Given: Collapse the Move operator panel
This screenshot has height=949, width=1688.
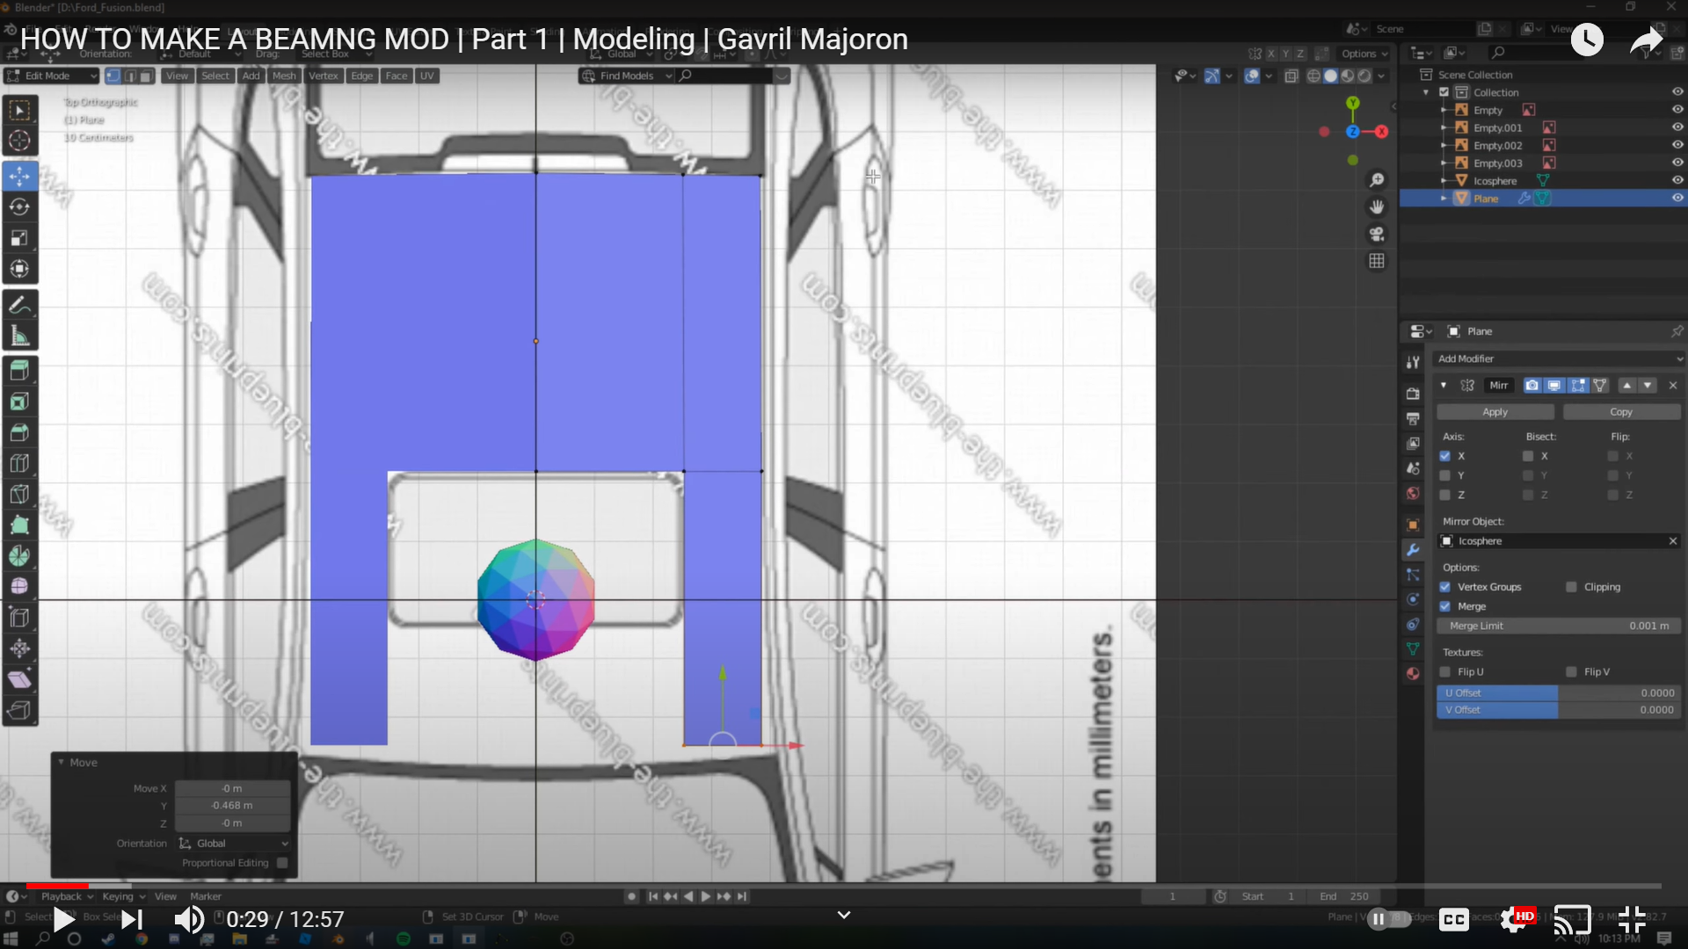Looking at the screenshot, I should pos(62,762).
